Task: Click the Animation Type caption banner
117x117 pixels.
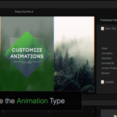Action: pos(41,101)
